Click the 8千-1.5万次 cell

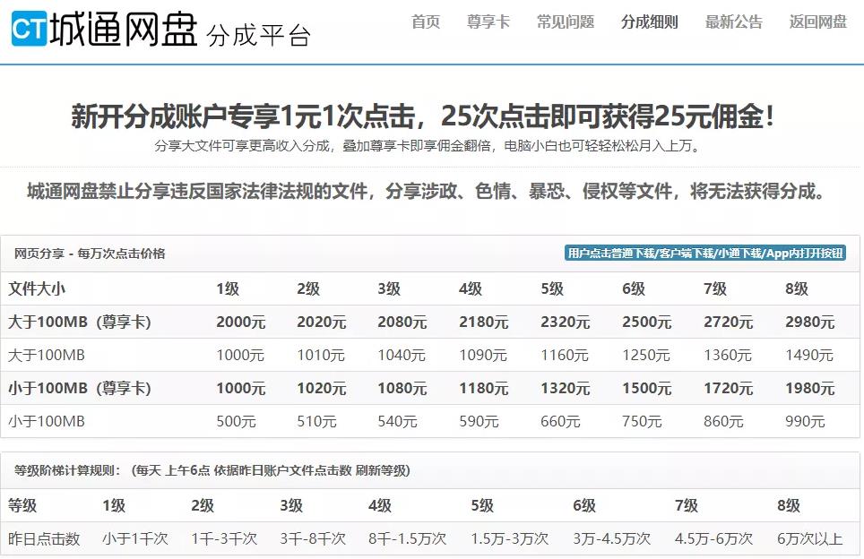407,538
